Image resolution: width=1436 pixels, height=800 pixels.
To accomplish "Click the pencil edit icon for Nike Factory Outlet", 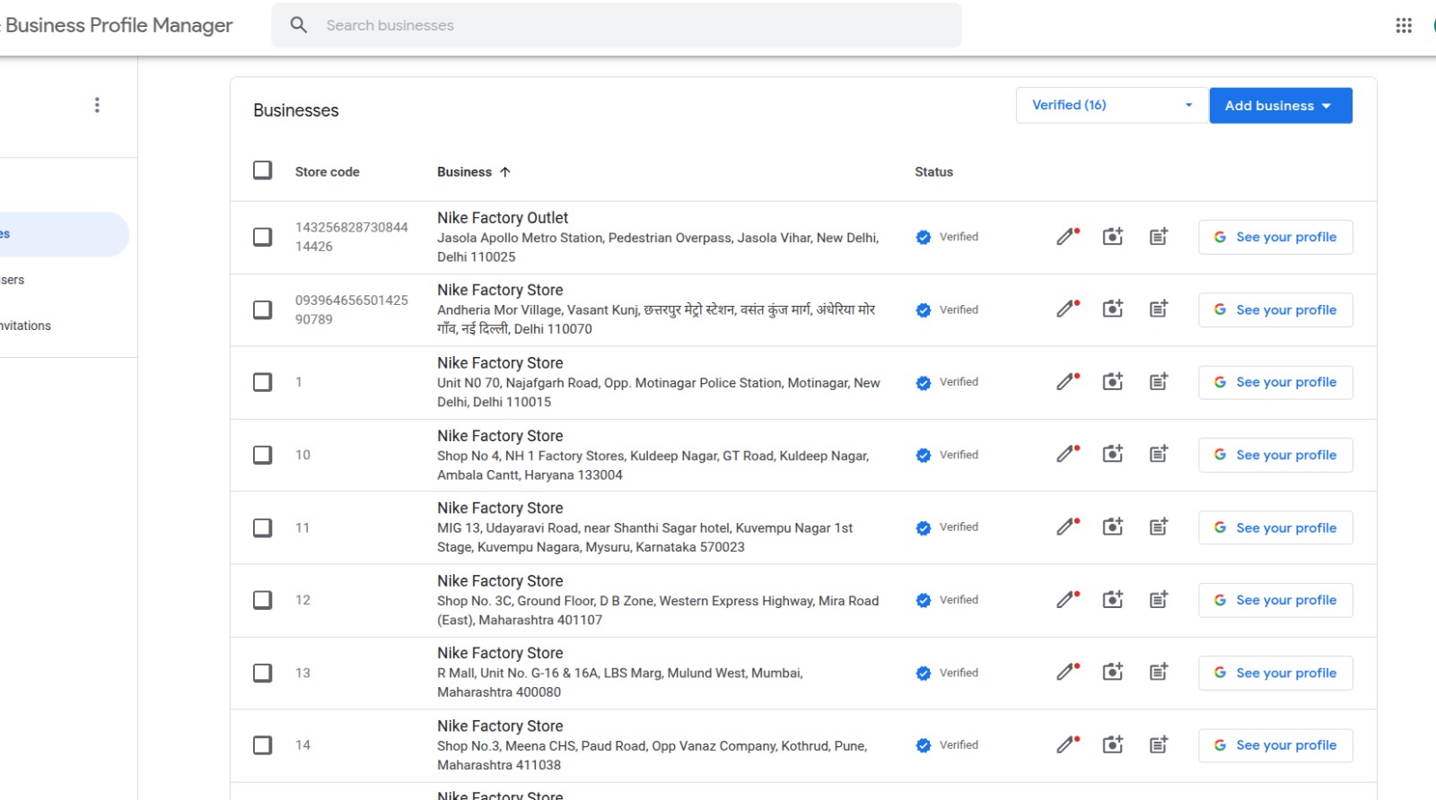I will click(x=1067, y=237).
